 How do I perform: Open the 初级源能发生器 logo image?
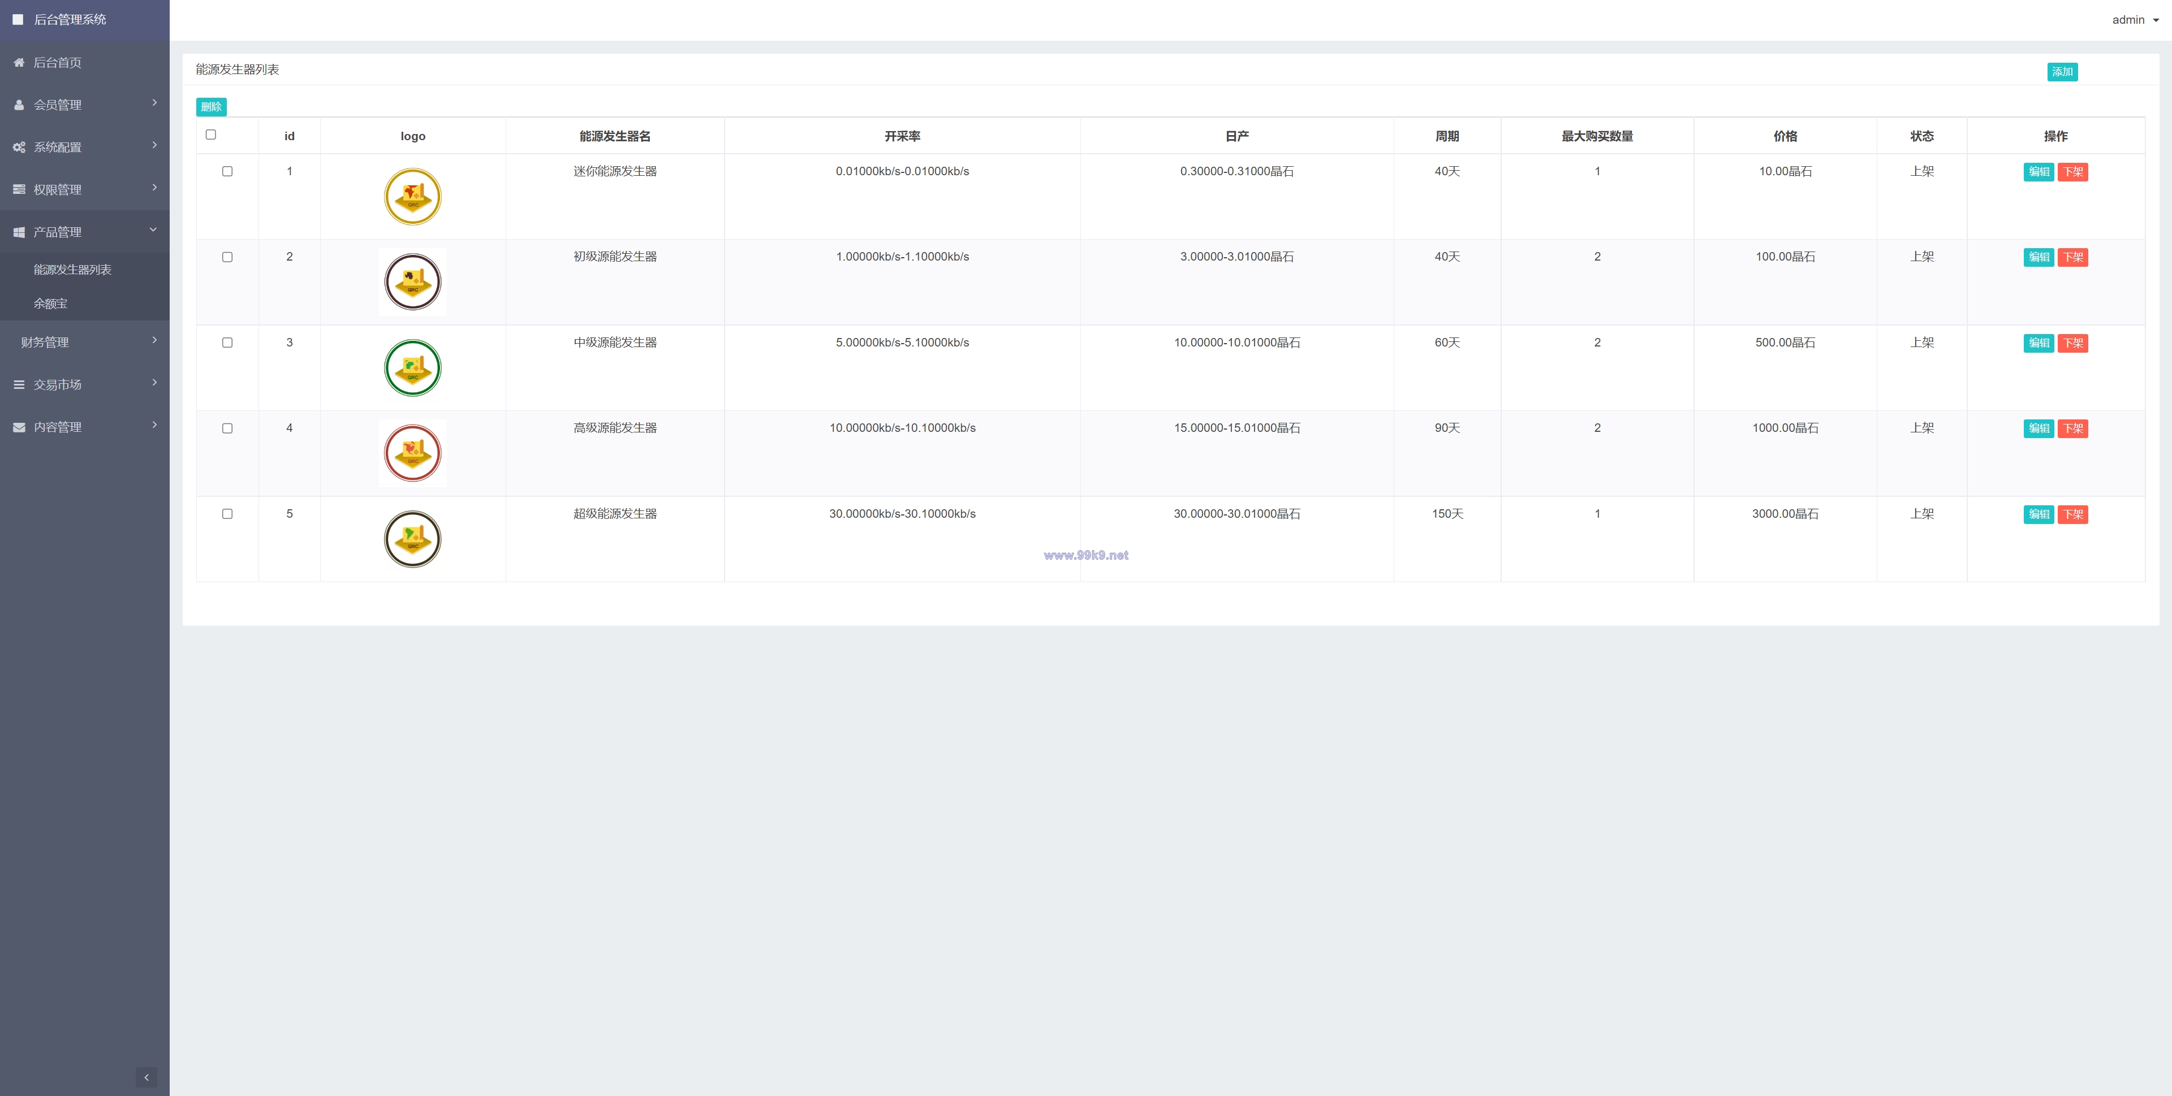tap(412, 282)
